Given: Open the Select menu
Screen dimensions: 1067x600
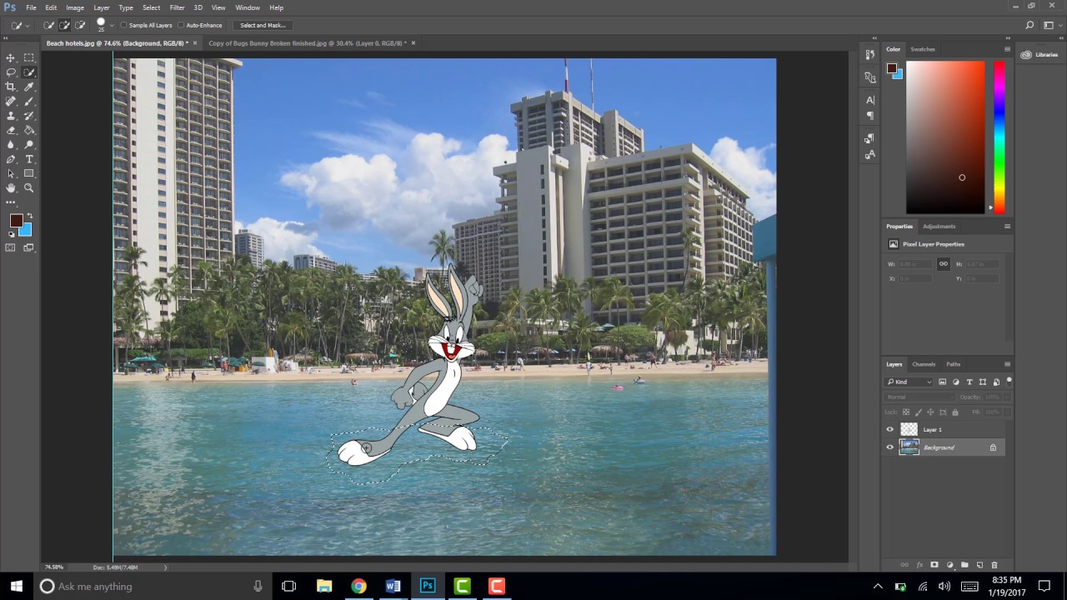Looking at the screenshot, I should point(151,7).
